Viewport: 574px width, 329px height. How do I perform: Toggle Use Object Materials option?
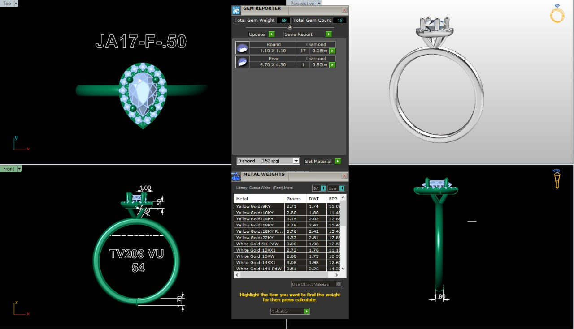point(317,284)
